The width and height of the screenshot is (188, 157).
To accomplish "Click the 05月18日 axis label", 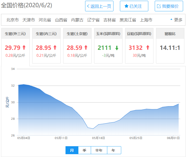I will (x=99, y=138).
